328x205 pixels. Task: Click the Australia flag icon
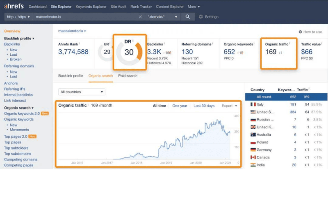[x=253, y=135]
